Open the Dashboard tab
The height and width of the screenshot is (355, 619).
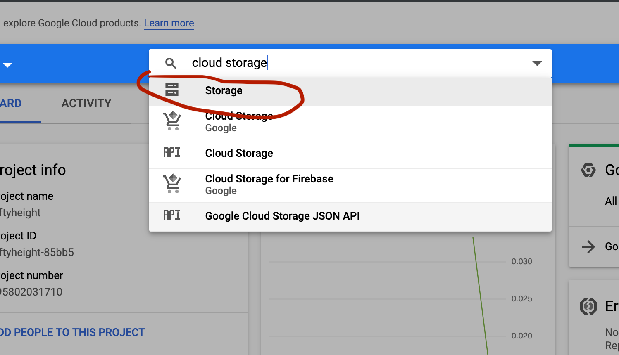(x=11, y=104)
